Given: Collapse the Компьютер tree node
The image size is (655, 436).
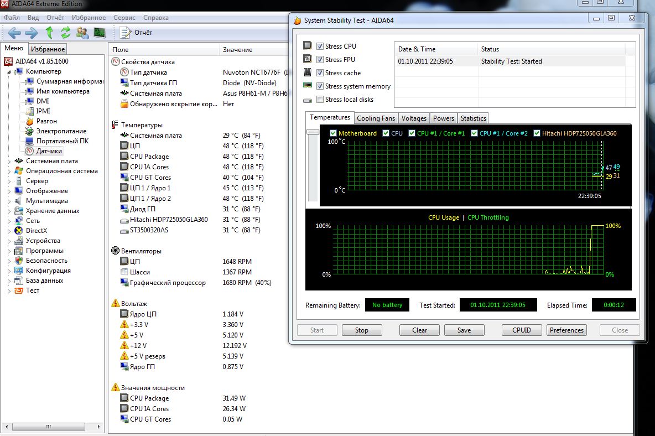Looking at the screenshot, I should (9, 71).
